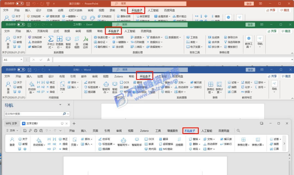Image resolution: width=294 pixels, height=175 pixels.
Task: Click 流程图 icon in Excel ribbon
Action: 77,39
